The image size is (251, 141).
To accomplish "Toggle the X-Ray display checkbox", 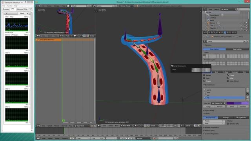I will coord(228,78).
